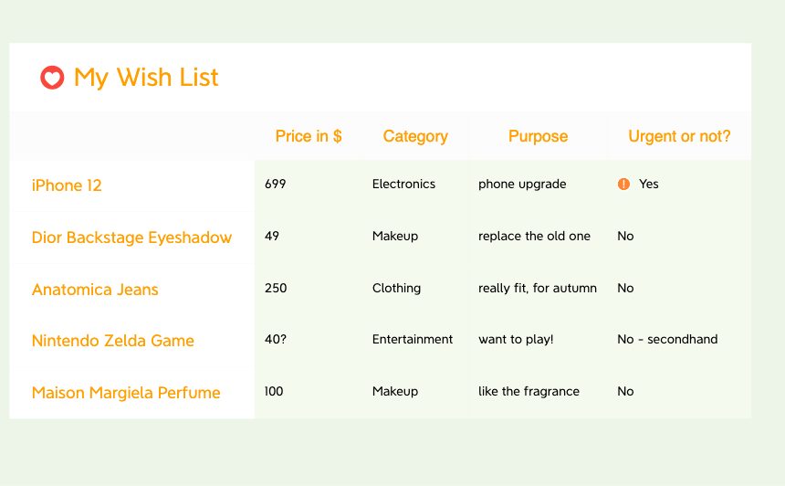Open the Dior Backstage Eyeshadow item

[x=131, y=238]
